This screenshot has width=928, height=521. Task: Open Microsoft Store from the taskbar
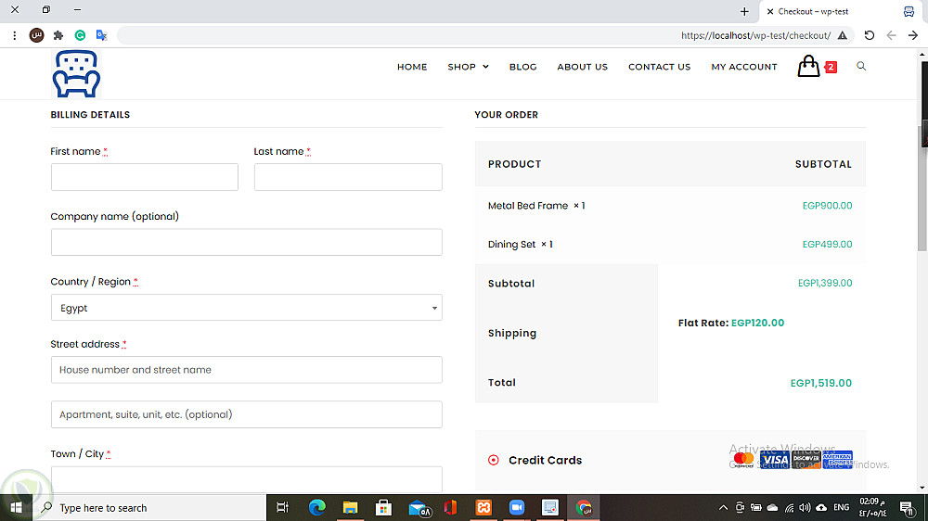(x=383, y=507)
